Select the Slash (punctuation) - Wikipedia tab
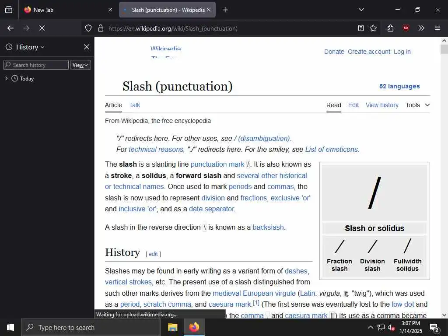 (x=167, y=10)
